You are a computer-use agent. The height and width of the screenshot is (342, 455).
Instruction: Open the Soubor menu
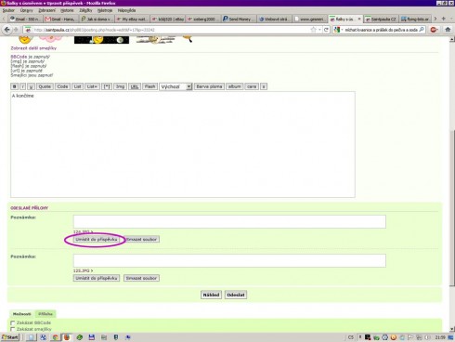(x=8, y=10)
